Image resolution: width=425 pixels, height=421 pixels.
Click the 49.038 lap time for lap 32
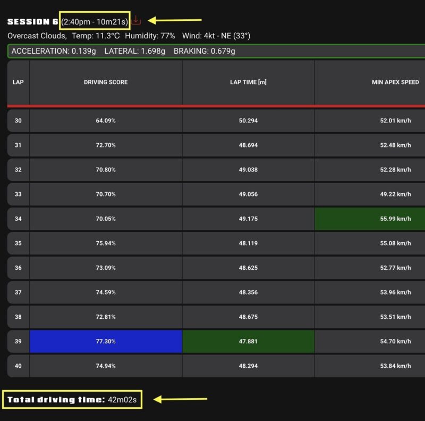[x=248, y=170]
